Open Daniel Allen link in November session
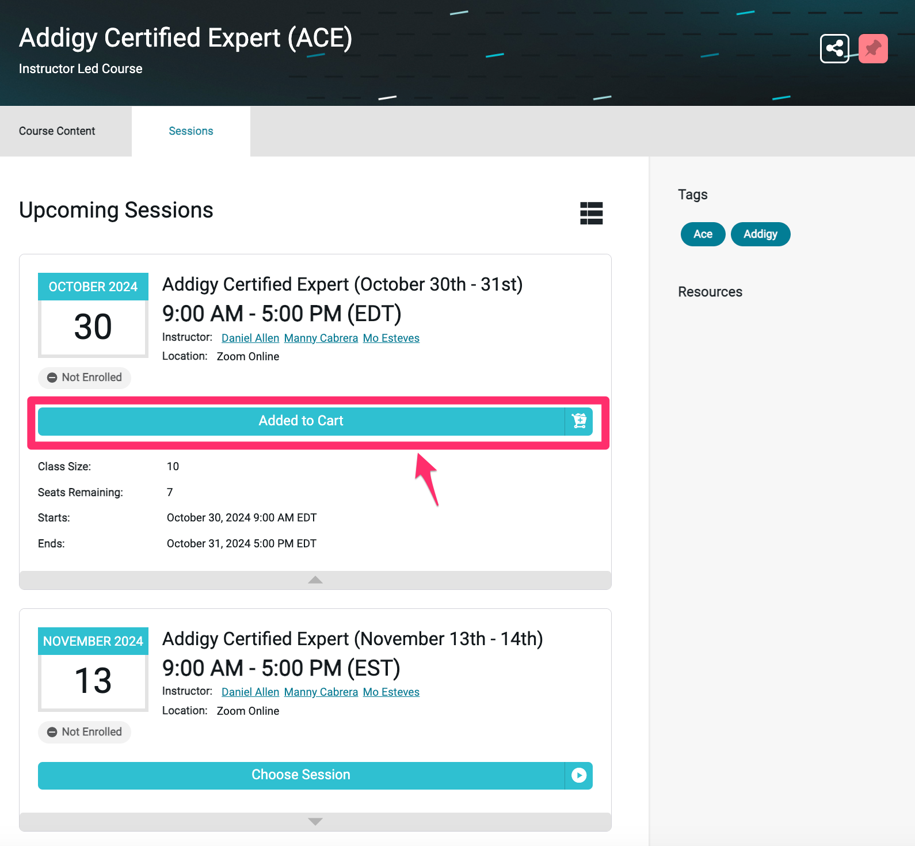 click(250, 692)
